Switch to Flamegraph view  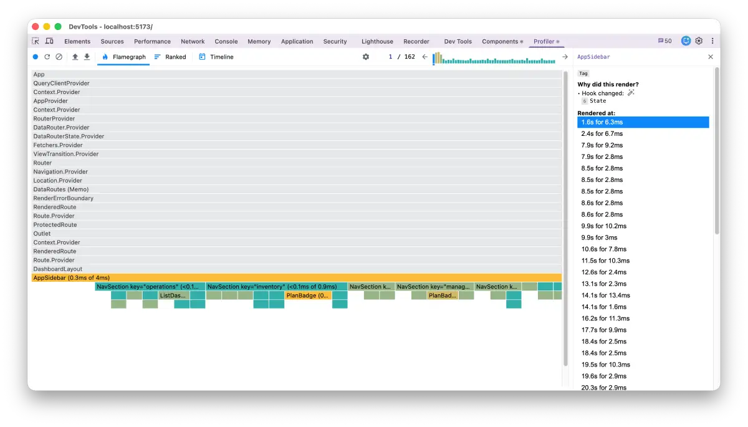(123, 57)
